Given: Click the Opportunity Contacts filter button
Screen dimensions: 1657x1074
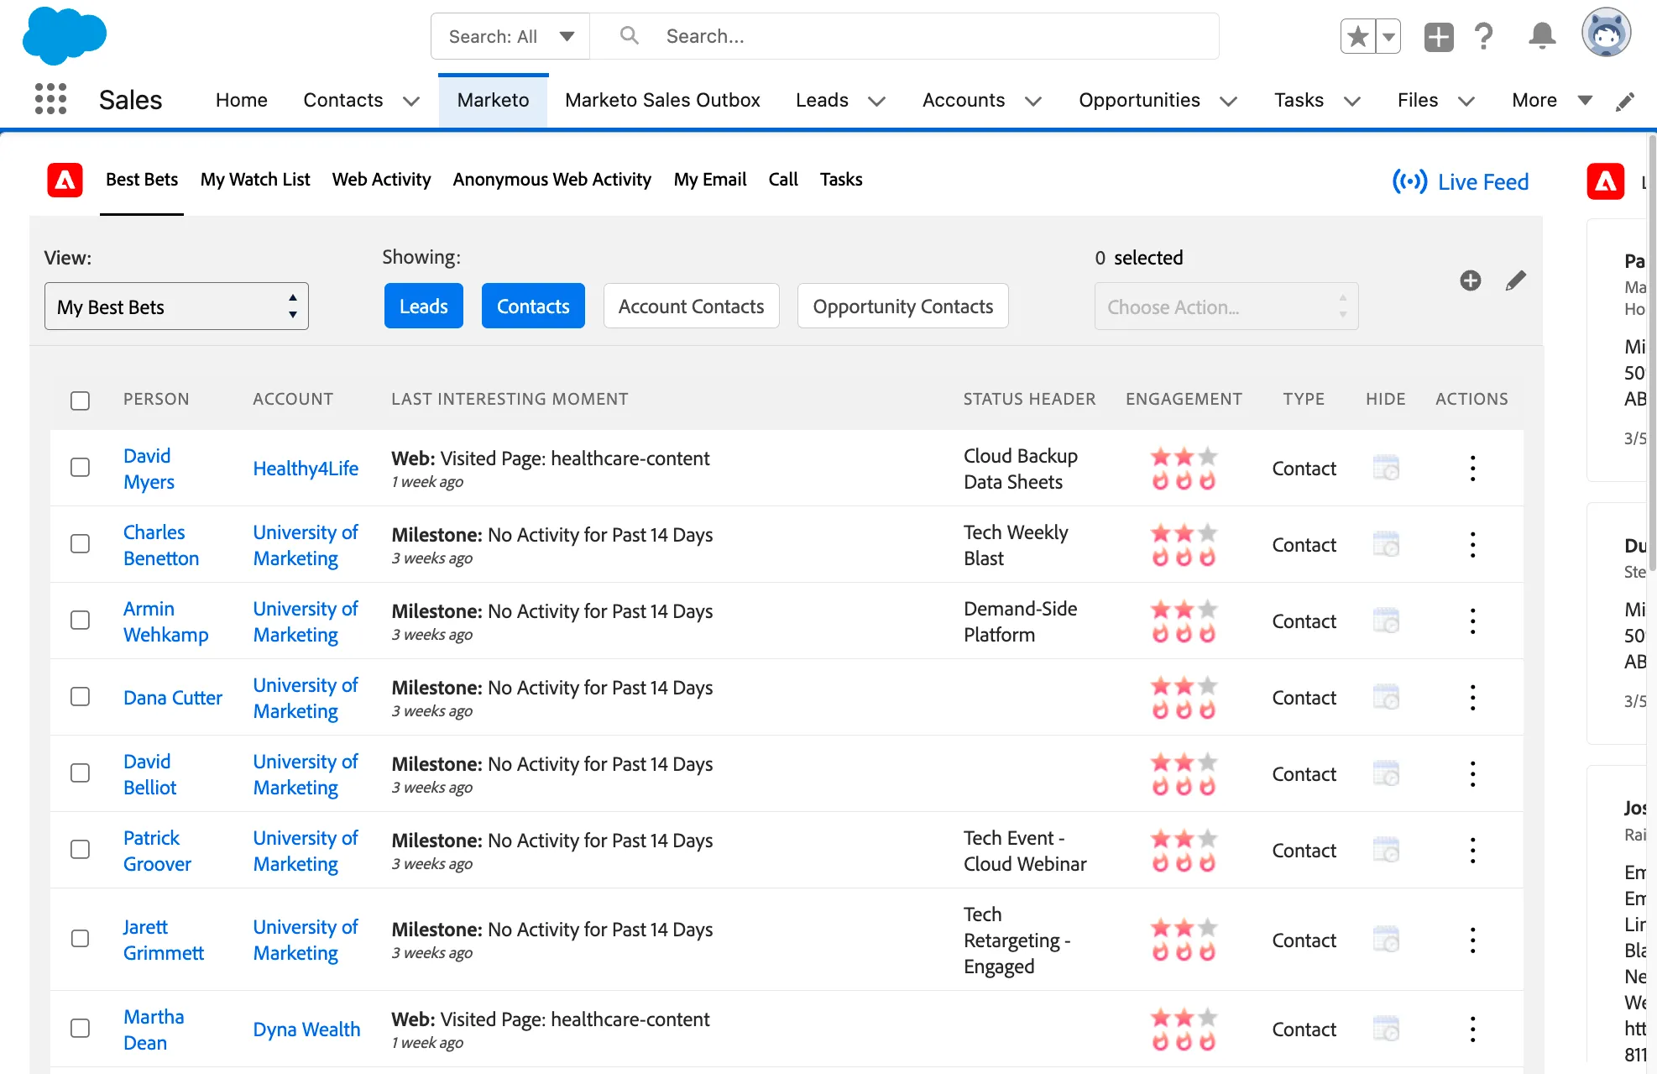Looking at the screenshot, I should 903,306.
